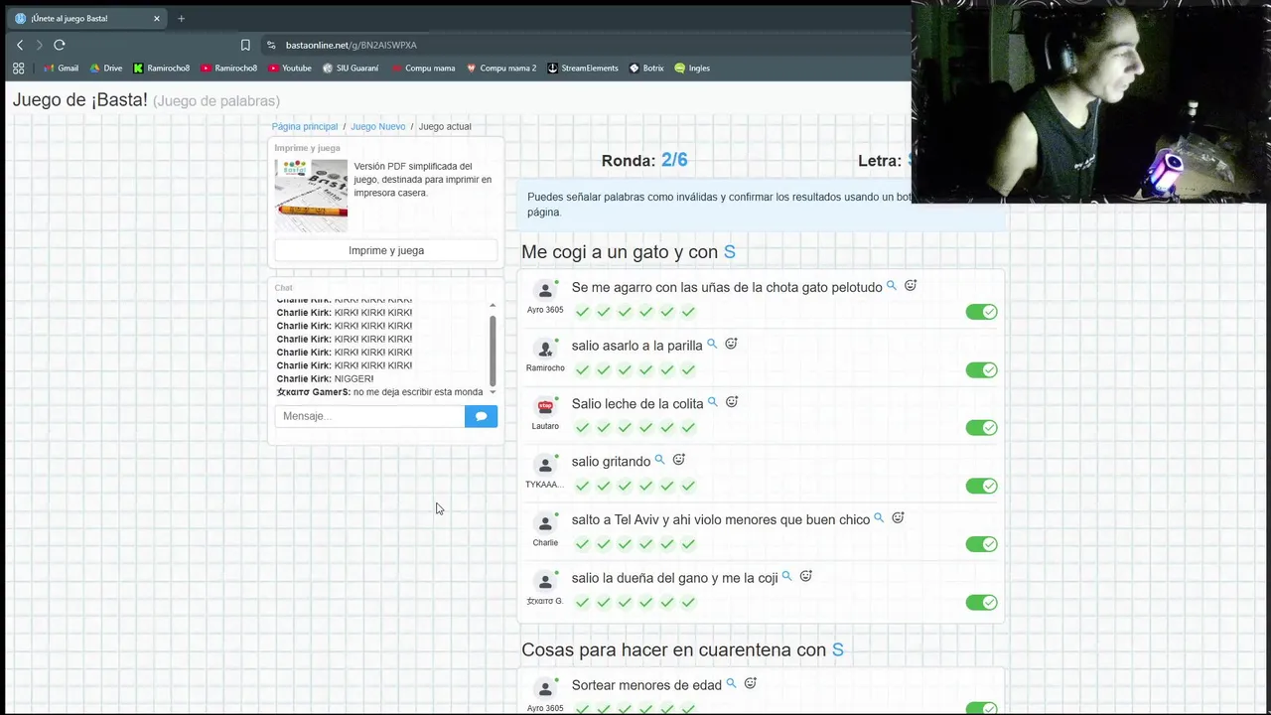Viewport: 1271px width, 715px height.
Task: Click Ramirocho's player avatar
Action: (x=545, y=349)
